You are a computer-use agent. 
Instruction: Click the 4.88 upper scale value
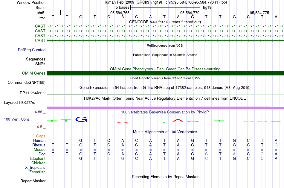[x=38, y=112]
